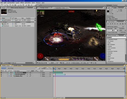Open the viewer Full resolution dropdown

[65, 63]
